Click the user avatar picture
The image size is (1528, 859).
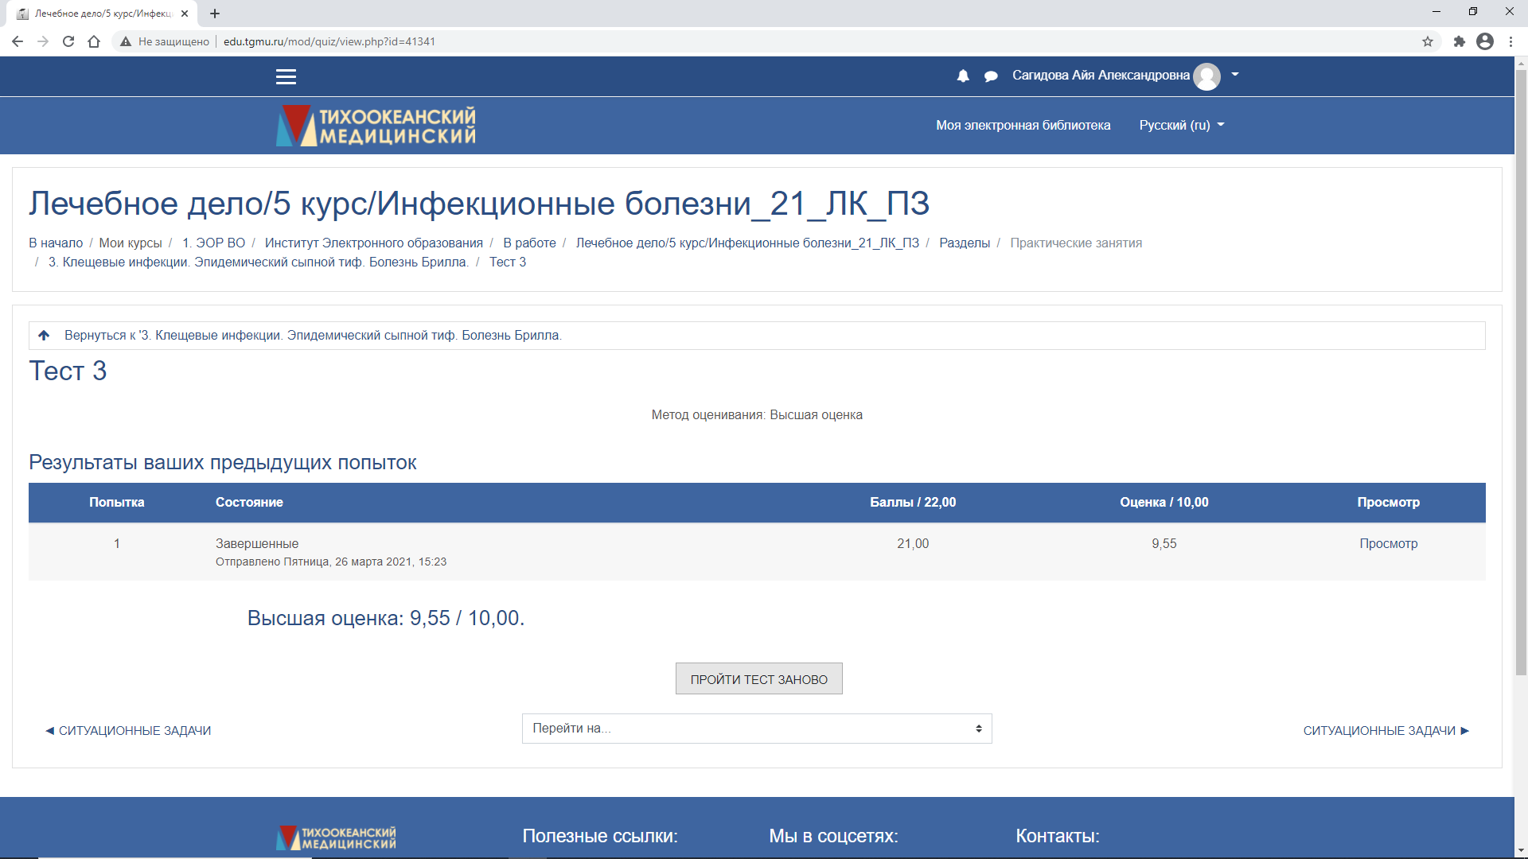click(1206, 76)
